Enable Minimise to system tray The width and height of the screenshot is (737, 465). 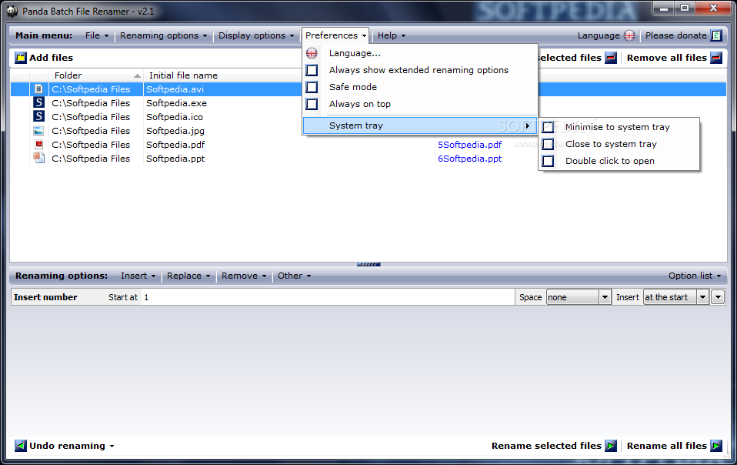coord(548,127)
